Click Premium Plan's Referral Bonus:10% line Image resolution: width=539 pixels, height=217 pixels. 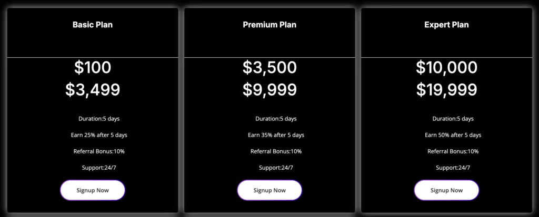click(276, 151)
